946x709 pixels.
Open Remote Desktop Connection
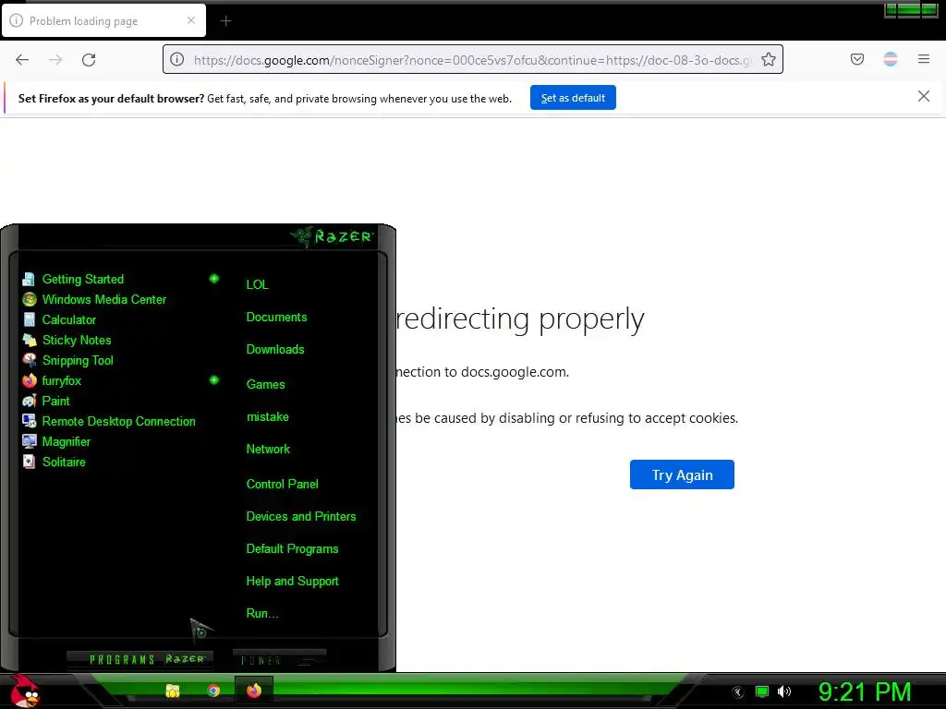118,421
